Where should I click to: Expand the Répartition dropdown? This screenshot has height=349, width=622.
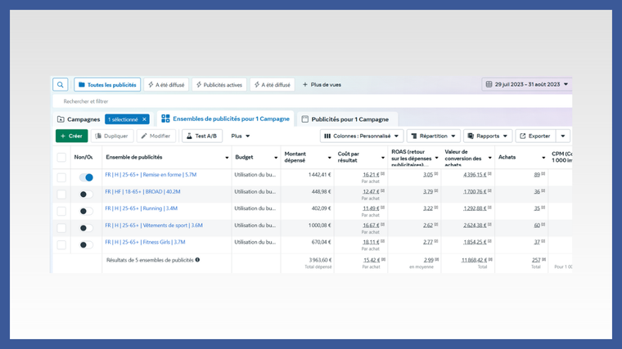coord(433,136)
